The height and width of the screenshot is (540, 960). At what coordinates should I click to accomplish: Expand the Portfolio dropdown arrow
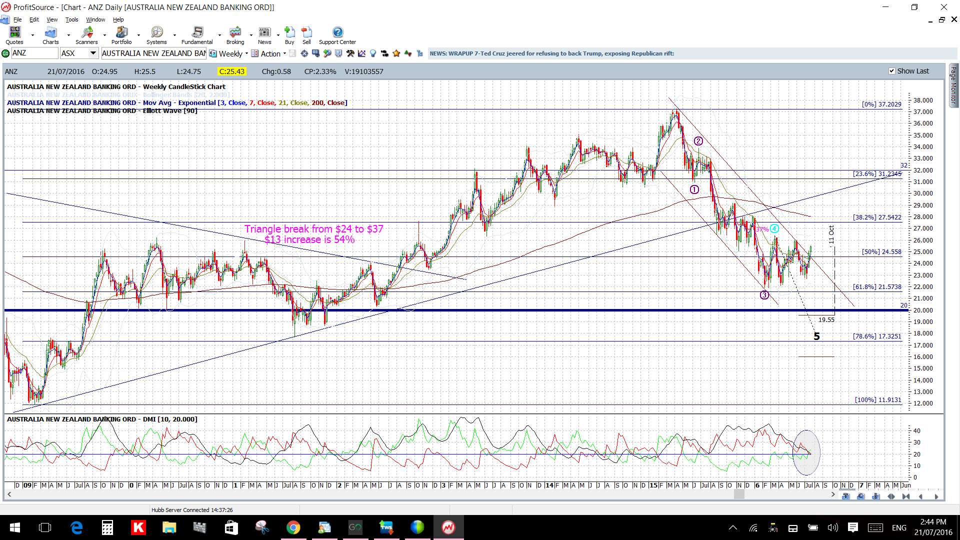pyautogui.click(x=139, y=35)
